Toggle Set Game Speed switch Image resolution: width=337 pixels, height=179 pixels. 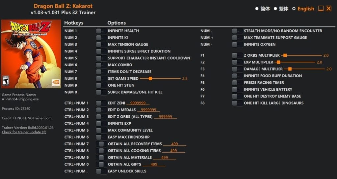click(101, 79)
